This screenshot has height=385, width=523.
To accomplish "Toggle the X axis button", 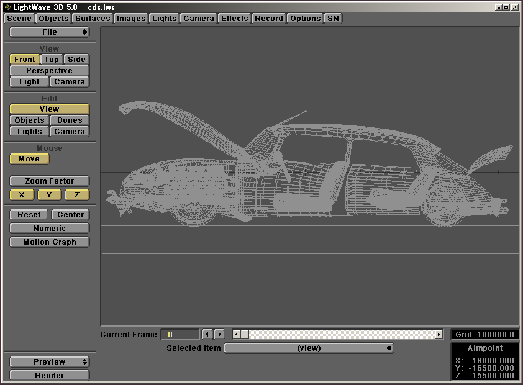I will (22, 195).
